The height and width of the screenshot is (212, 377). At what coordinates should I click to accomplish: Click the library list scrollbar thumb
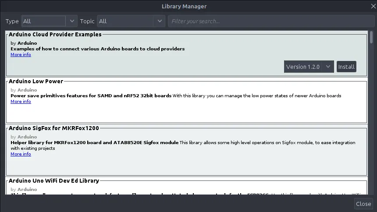point(371,37)
